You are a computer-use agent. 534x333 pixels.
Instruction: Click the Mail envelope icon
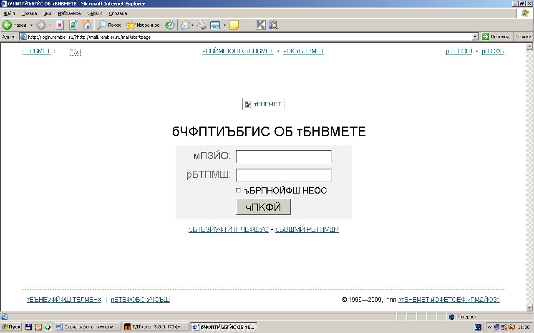[185, 25]
